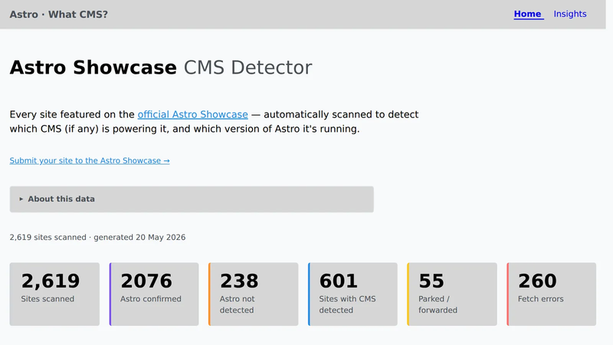Click the blue accent bar on CMS detected card
Screen dimensions: 613x345
(x=309, y=294)
